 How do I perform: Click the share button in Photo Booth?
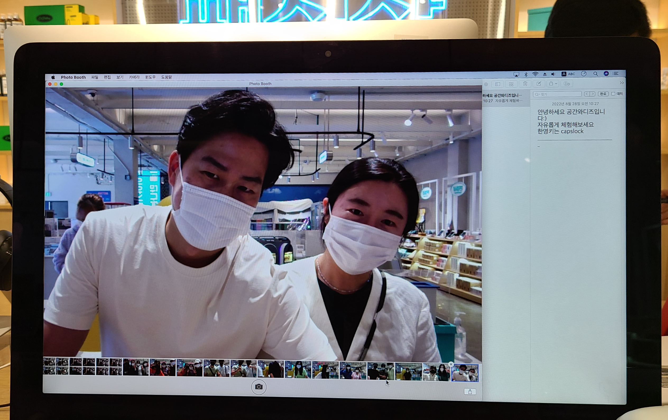click(470, 391)
